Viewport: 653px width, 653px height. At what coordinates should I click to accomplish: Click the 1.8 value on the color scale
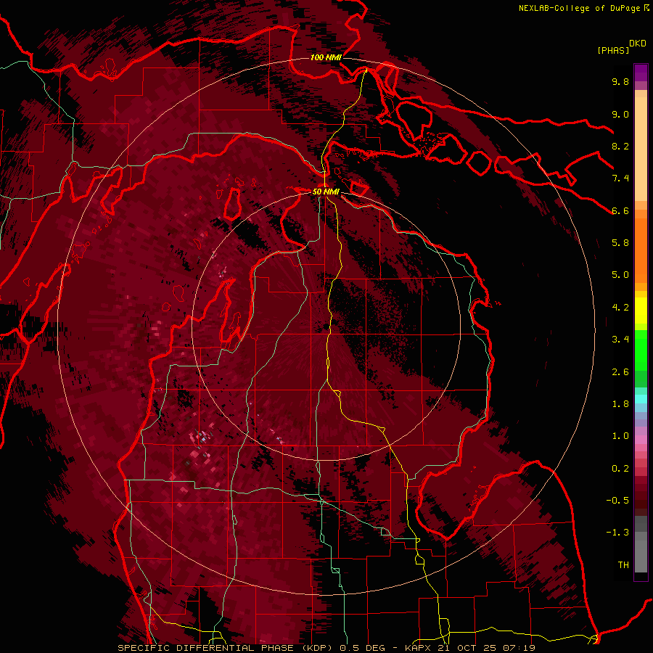620,404
